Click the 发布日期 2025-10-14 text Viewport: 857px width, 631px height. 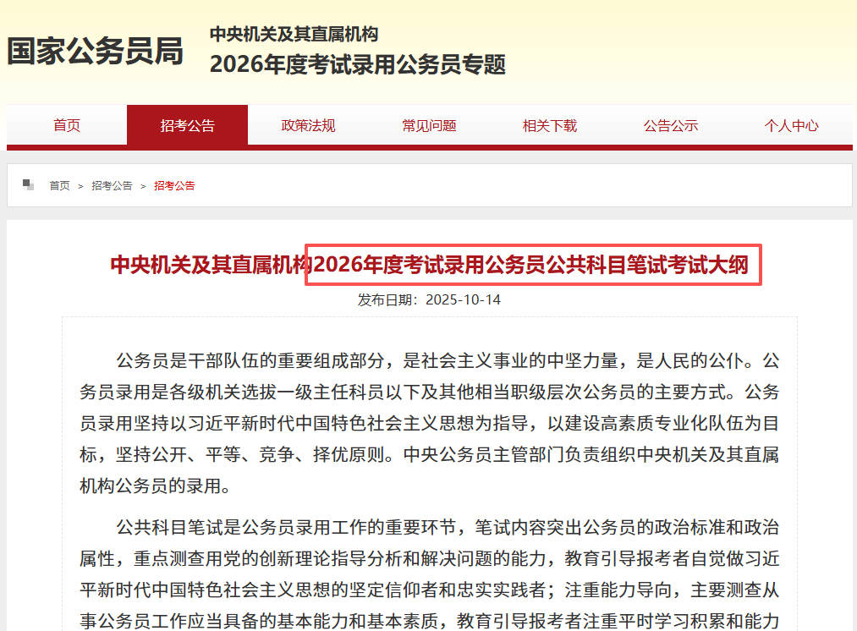click(x=429, y=299)
